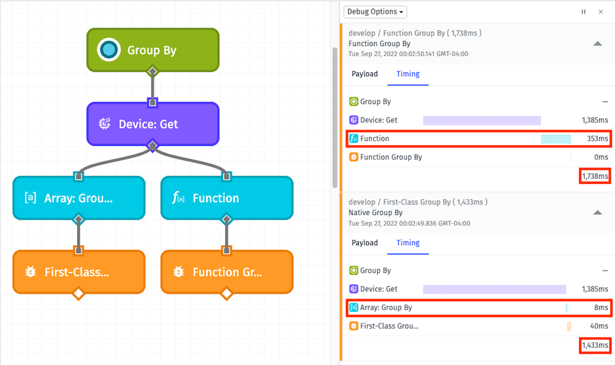Click Device: Get icon in second timing list
Viewport: 615px width, 365px height.
354,289
